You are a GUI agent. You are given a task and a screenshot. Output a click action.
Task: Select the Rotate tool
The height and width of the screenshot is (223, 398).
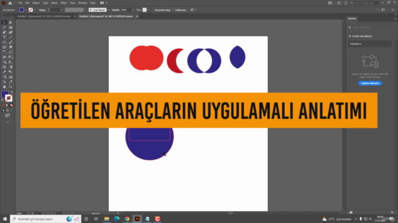click(x=4, y=52)
